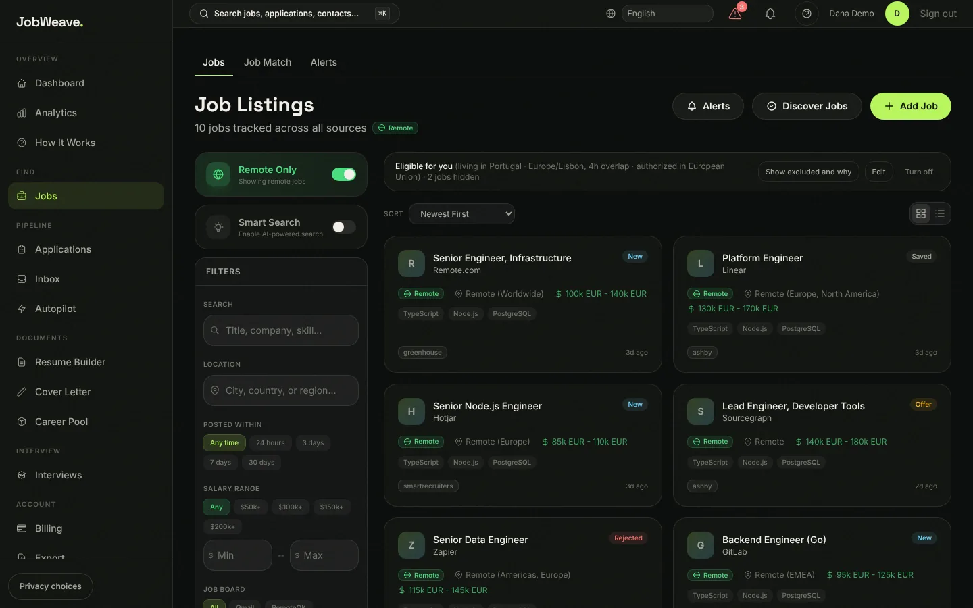Screen dimensions: 973x608
Task: Choose the $100k+ salary filter
Action: tap(291, 507)
